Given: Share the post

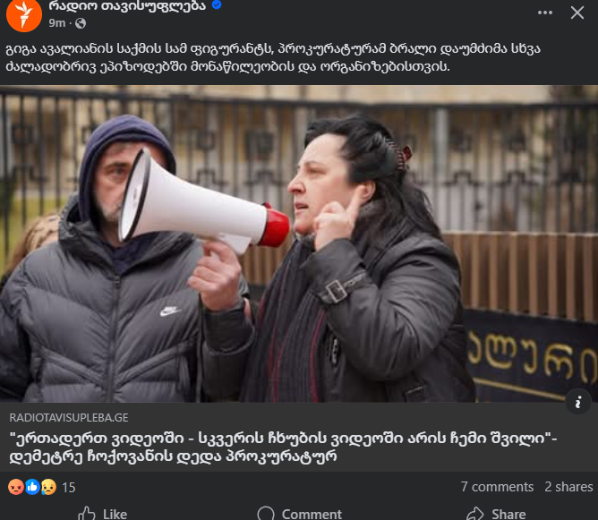Looking at the screenshot, I should pyautogui.click(x=496, y=514).
